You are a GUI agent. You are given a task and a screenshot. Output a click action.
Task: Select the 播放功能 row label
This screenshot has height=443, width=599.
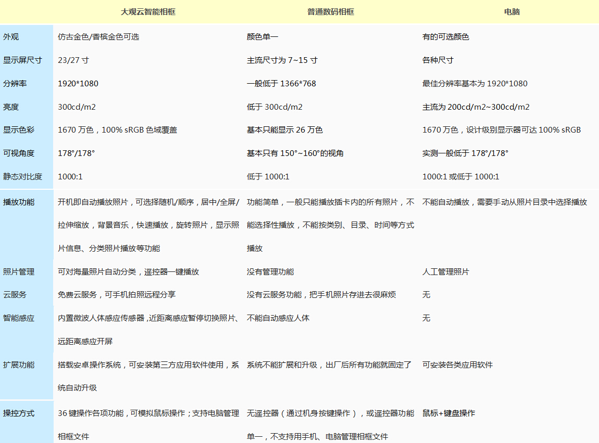pyautogui.click(x=19, y=202)
